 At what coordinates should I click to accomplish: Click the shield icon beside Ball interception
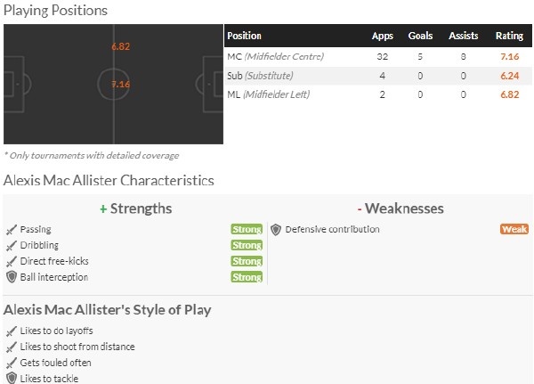click(12, 277)
